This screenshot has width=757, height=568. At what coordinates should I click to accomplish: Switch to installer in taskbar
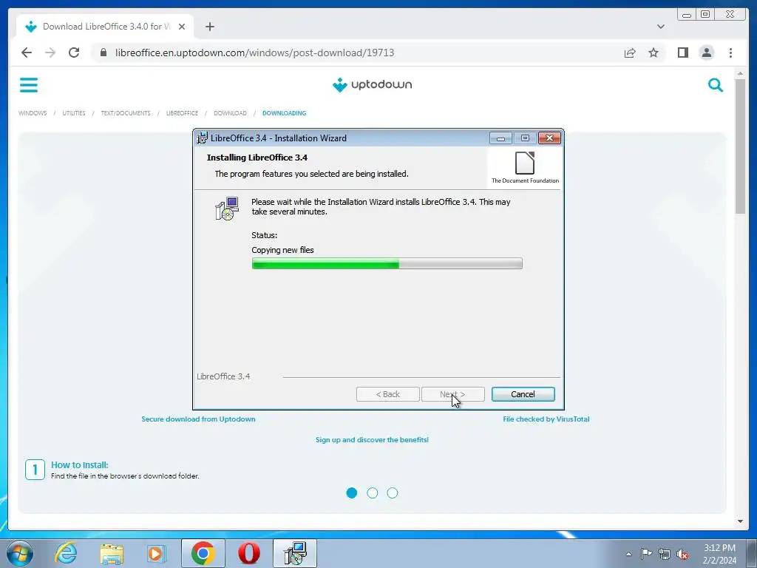coord(295,553)
